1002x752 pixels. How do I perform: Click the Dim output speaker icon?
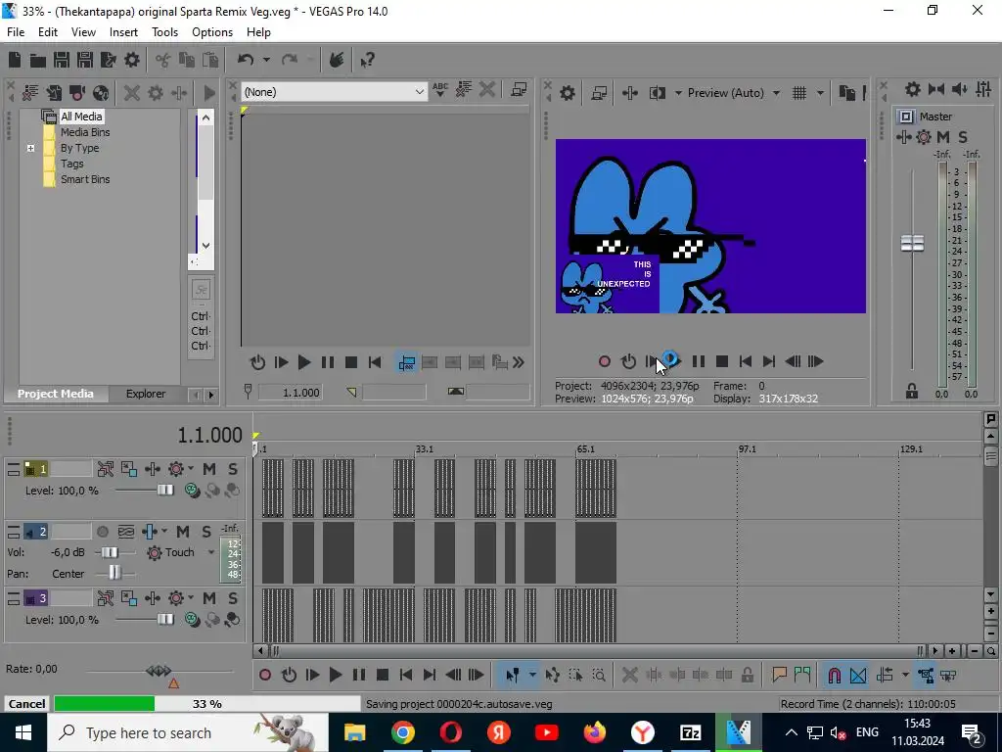click(959, 89)
